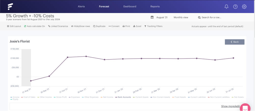Toggle the Non Current Assets legend series
Image resolution: width=255 pixels, height=111 pixels.
[x=160, y=97]
